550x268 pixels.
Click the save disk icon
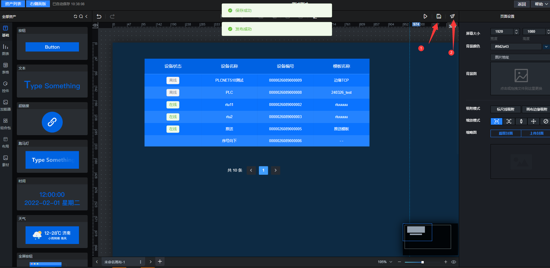pos(439,16)
